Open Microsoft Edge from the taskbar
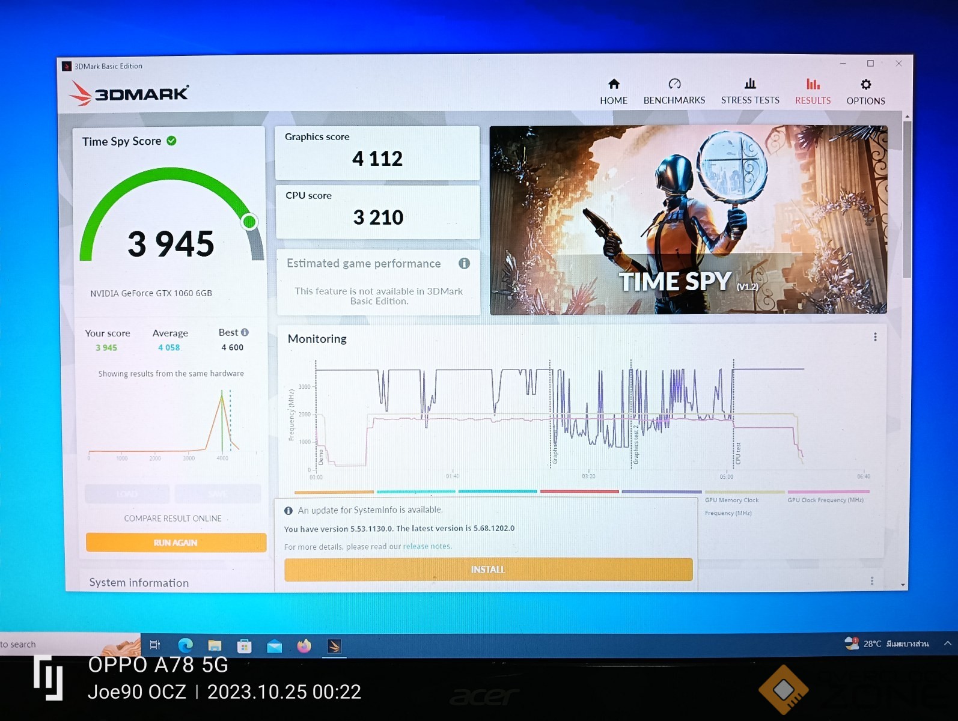This screenshot has width=958, height=721. coord(186,645)
